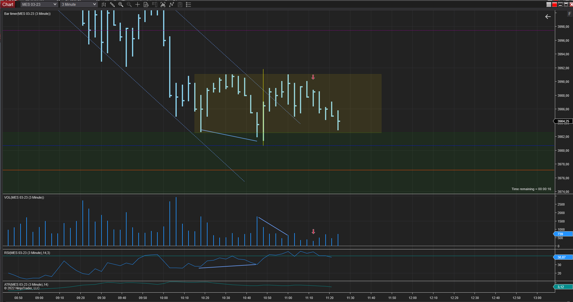Select the blue divergence line on RSI panel
This screenshot has width=573, height=302.
[x=227, y=266]
